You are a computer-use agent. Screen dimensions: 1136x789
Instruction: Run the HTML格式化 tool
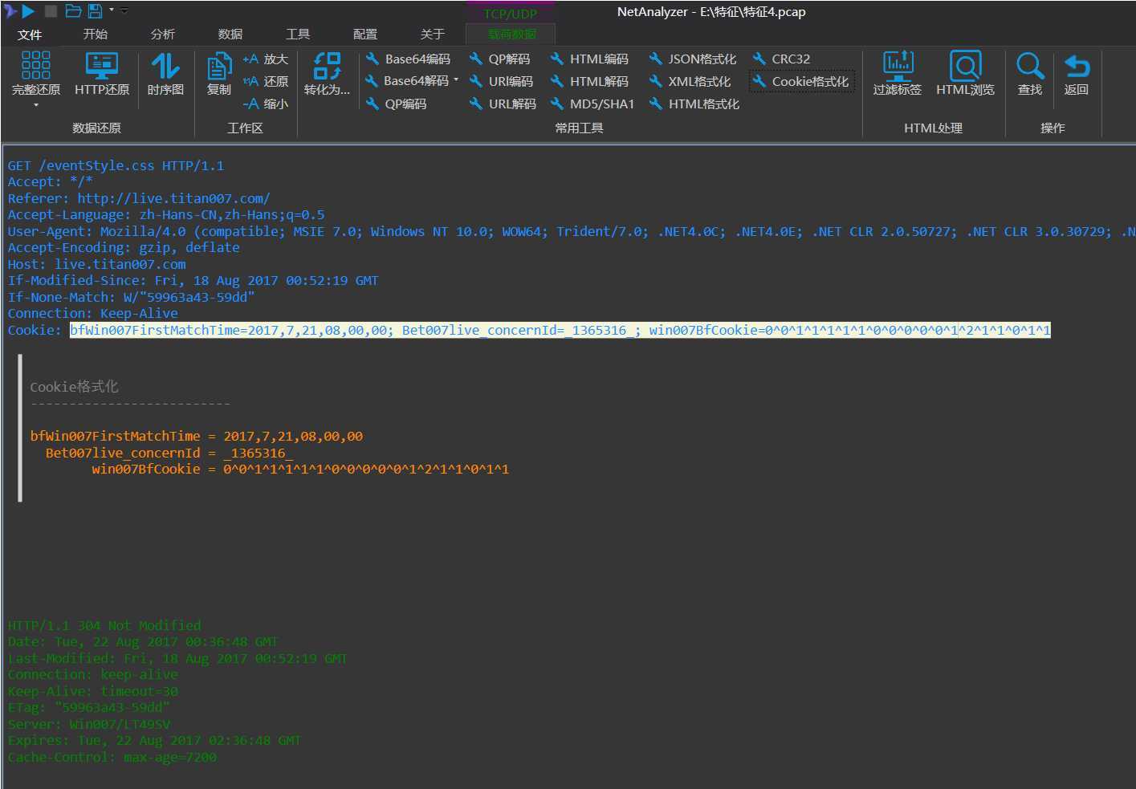point(694,104)
